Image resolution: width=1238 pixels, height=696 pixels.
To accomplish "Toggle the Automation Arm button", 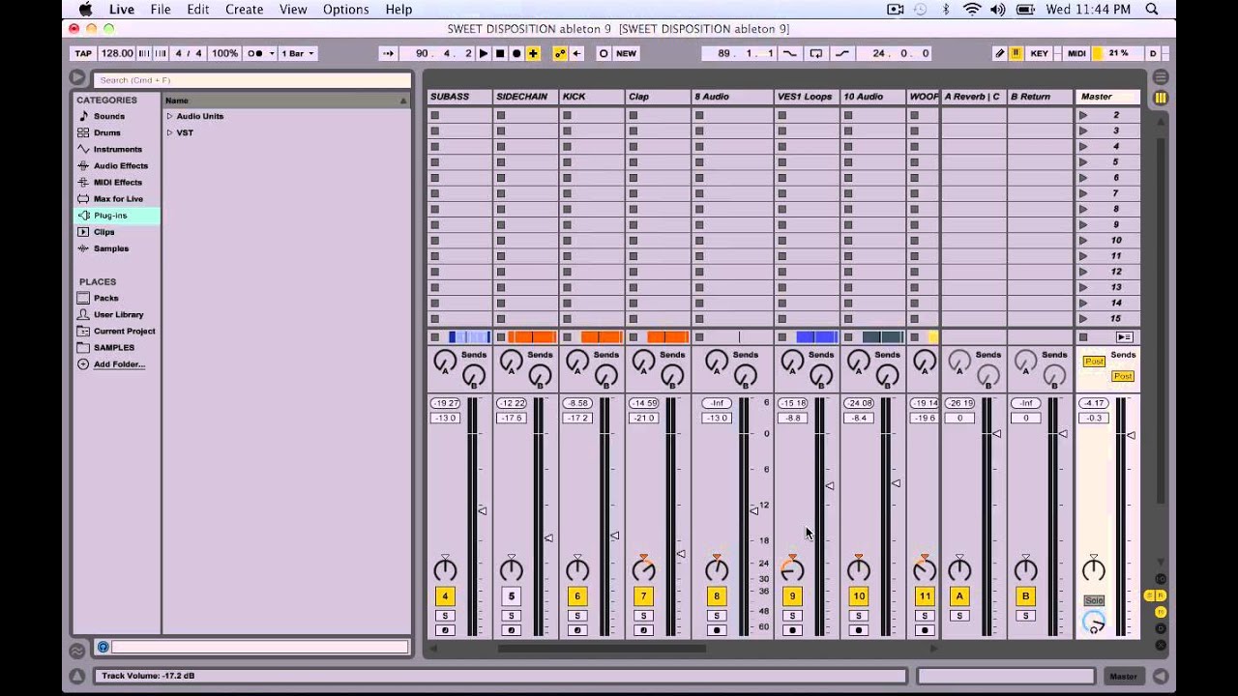I will coord(560,53).
